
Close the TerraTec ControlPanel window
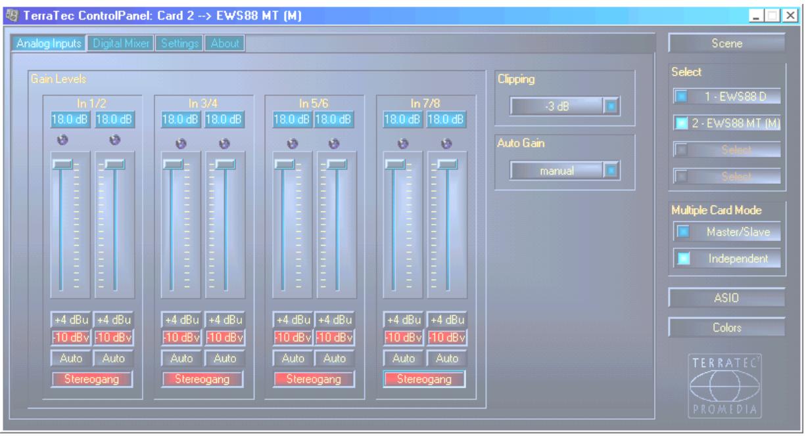point(790,15)
